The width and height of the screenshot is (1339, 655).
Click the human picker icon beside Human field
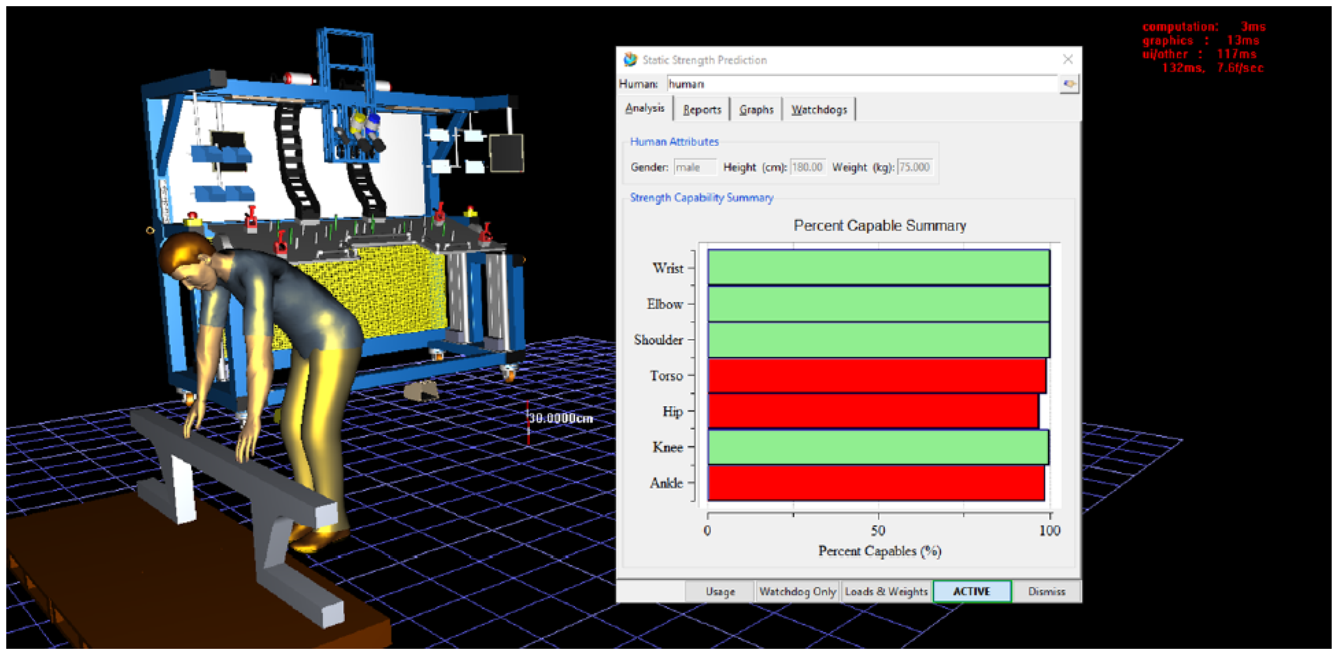click(x=1069, y=83)
